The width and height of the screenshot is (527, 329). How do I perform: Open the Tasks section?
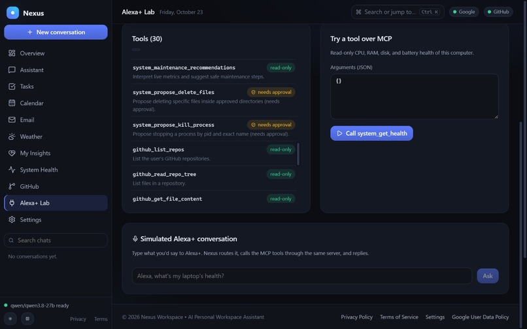(56, 86)
